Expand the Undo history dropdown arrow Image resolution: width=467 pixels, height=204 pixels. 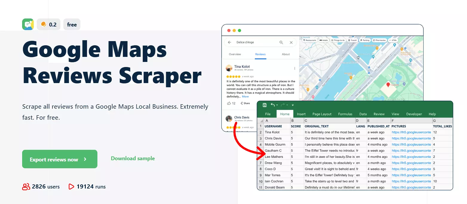tap(277, 105)
